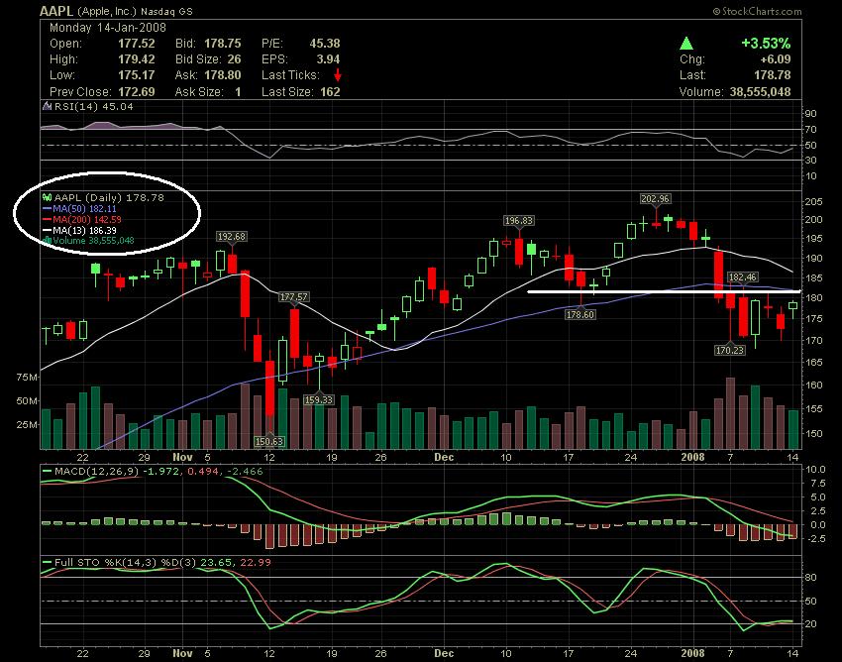This screenshot has height=662, width=842.
Task: Click the Bid Size value 26
Action: [234, 59]
